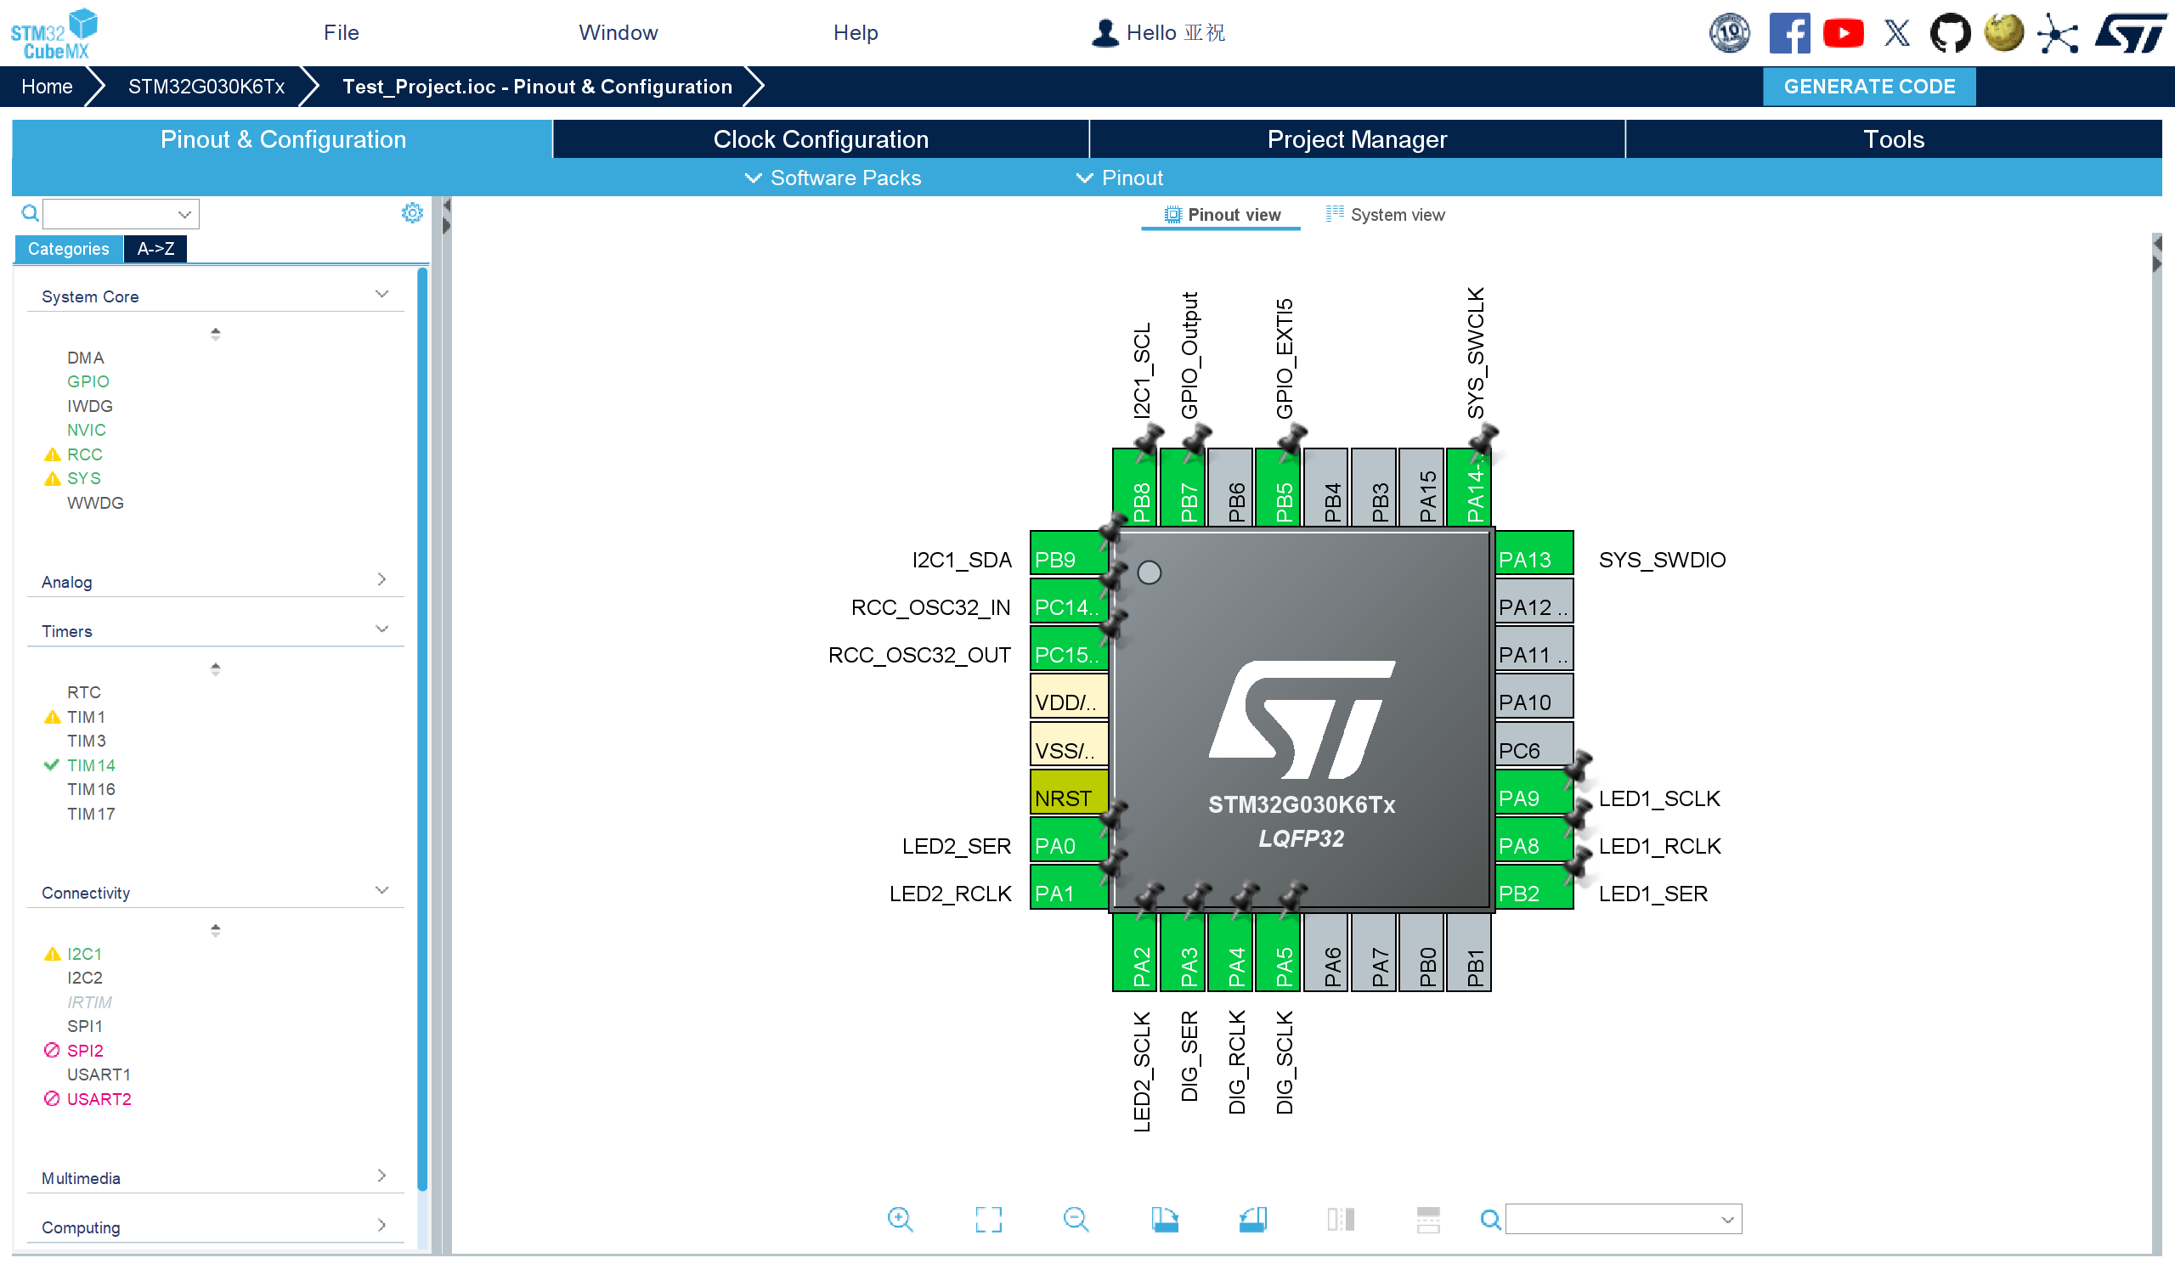Open the Facebook icon link
The height and width of the screenshot is (1269, 2175).
pos(1789,34)
